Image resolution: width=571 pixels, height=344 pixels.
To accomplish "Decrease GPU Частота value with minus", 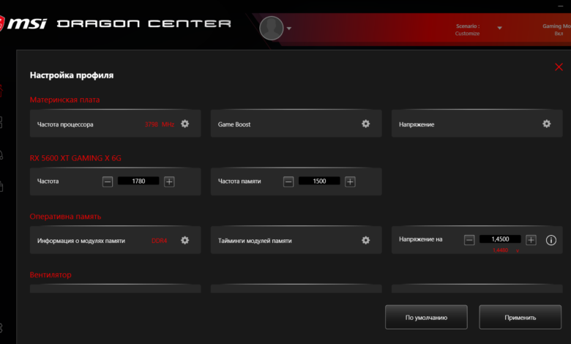I will [108, 182].
